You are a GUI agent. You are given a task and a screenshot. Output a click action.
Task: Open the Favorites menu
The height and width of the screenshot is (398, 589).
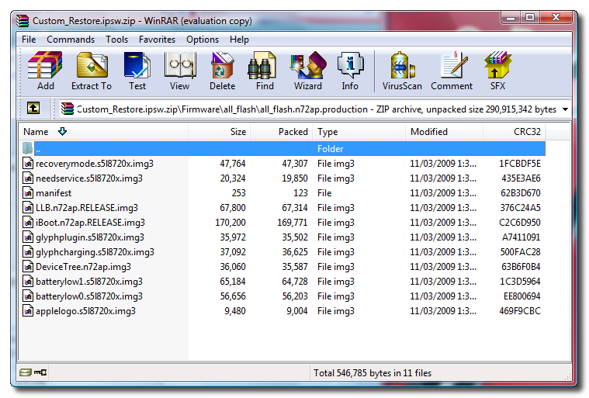click(x=157, y=40)
